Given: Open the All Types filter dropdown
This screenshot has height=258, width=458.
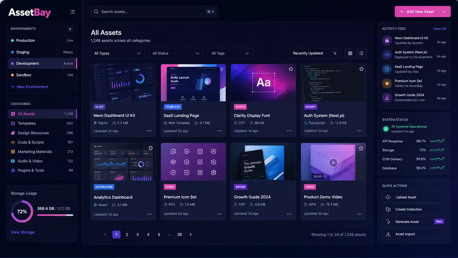Looking at the screenshot, I should coord(118,53).
